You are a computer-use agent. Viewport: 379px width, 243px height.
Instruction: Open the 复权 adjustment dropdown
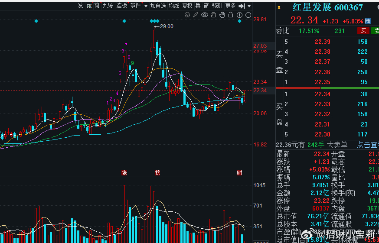pyautogui.click(x=187, y=6)
